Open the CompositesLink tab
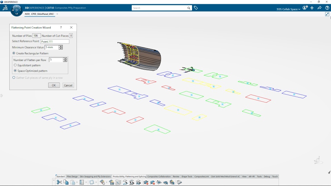Viewport: 331px width, 186px height. tap(201, 176)
